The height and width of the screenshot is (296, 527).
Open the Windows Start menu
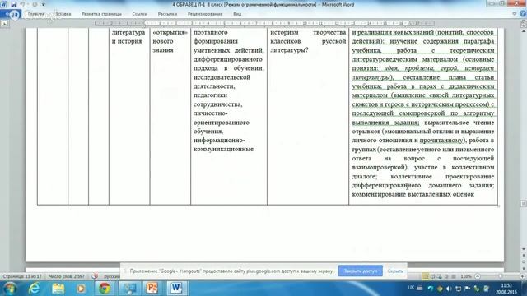tap(10, 289)
